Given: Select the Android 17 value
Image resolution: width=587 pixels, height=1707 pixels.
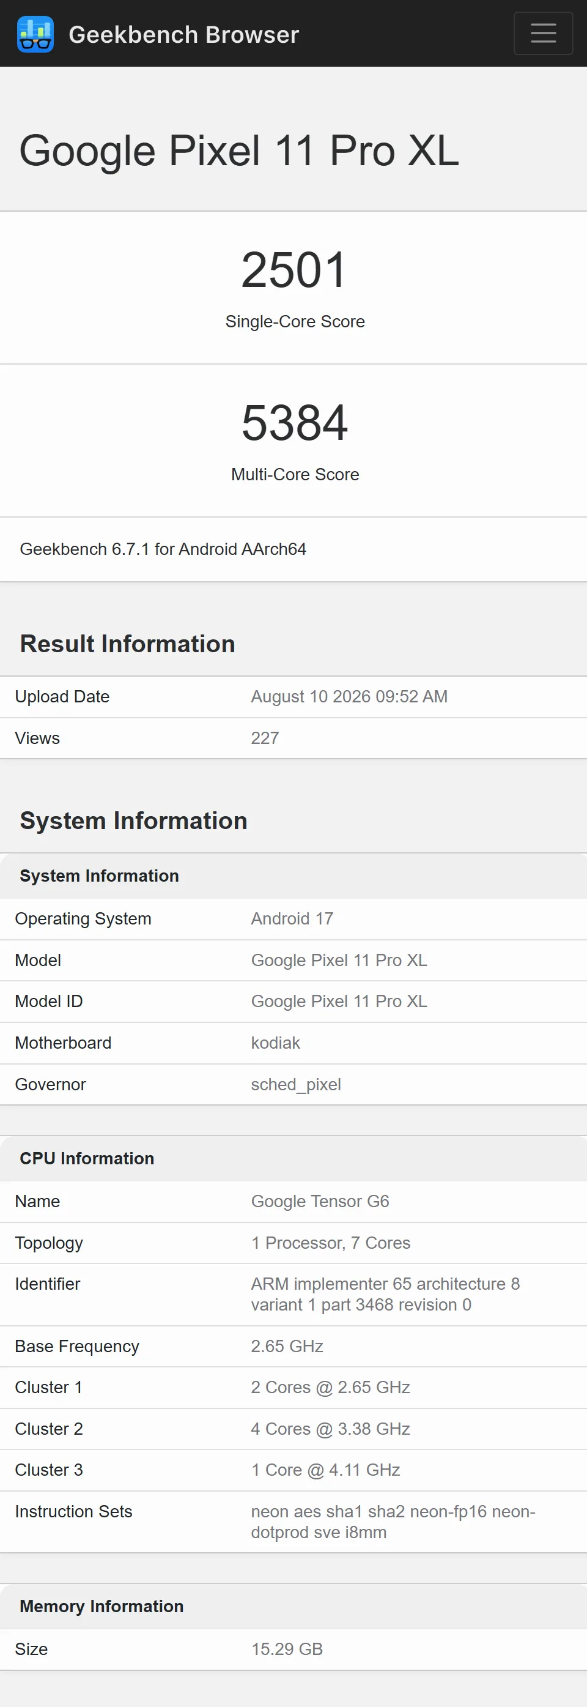Looking at the screenshot, I should point(292,919).
